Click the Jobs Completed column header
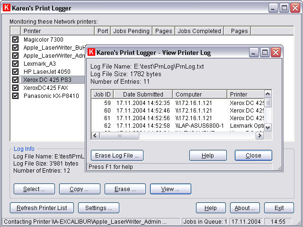The width and height of the screenshot is (303, 227). [199, 31]
